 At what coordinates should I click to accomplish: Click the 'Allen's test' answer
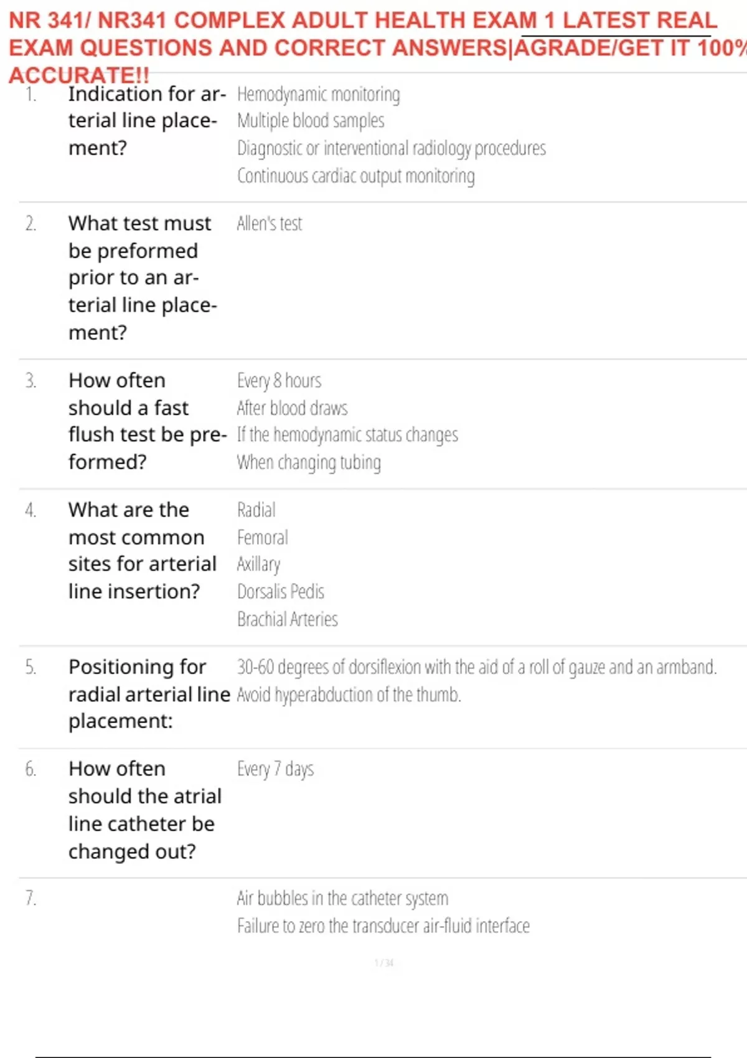(269, 223)
